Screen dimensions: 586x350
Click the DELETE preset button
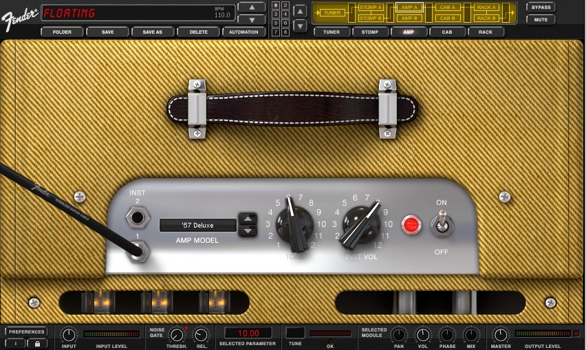click(x=199, y=32)
